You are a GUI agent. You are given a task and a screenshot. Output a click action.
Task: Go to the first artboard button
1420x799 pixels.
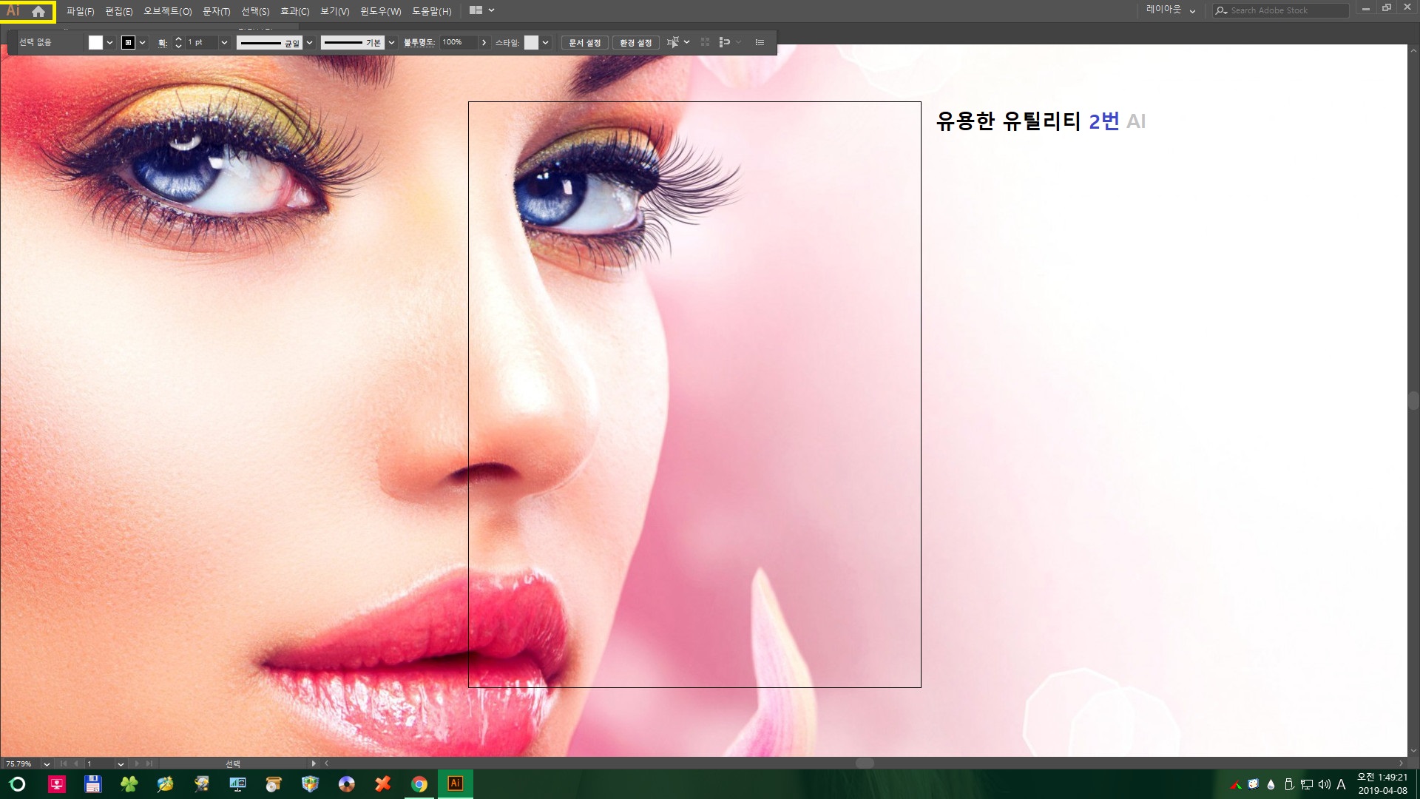pyautogui.click(x=63, y=763)
